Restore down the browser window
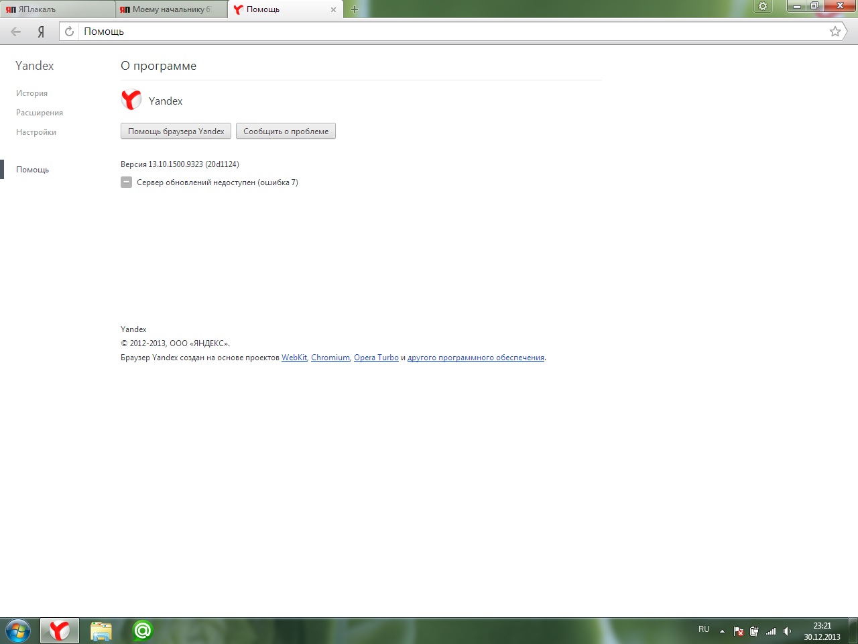 814,6
